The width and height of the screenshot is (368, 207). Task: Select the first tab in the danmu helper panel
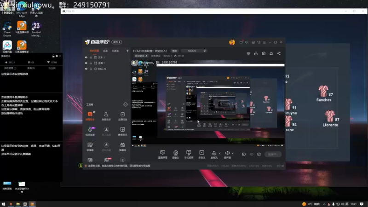pyautogui.click(x=10, y=68)
